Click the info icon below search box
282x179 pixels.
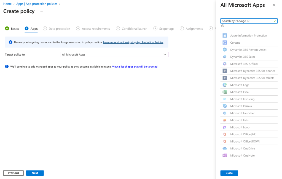[x=222, y=26]
